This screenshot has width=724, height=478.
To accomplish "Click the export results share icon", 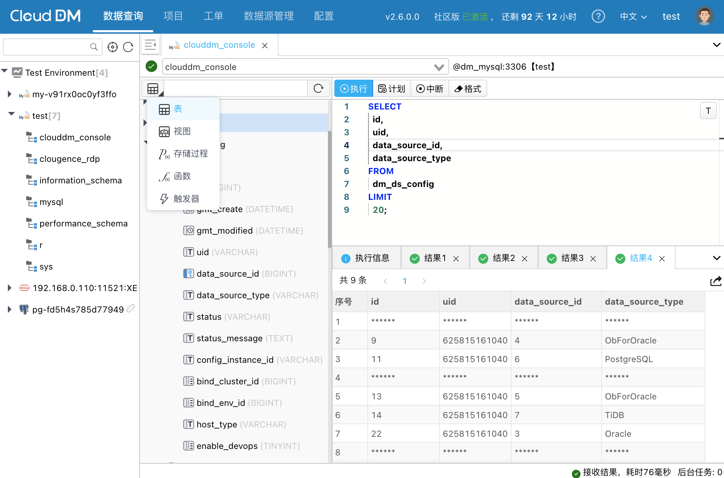I will [x=715, y=281].
